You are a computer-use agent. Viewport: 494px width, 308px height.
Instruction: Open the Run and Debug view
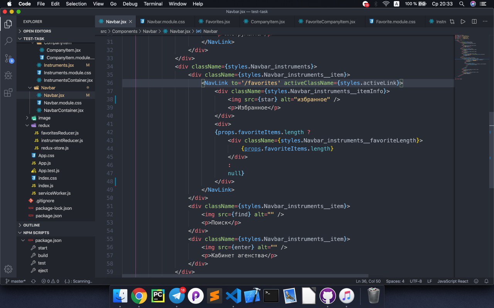click(8, 75)
